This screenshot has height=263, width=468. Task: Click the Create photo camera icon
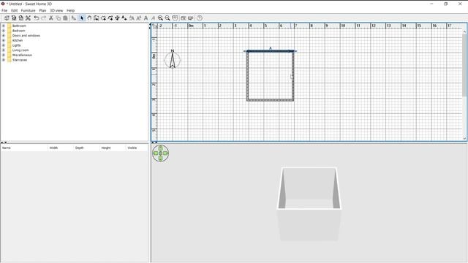[184, 18]
